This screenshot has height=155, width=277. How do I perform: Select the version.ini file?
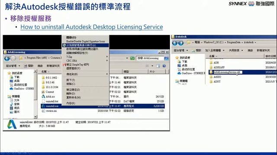coord(49,111)
